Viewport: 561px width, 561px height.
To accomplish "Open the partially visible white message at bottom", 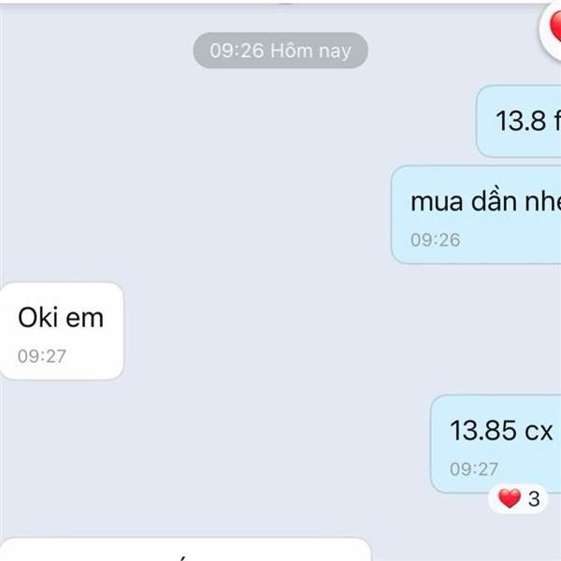I will (185, 549).
